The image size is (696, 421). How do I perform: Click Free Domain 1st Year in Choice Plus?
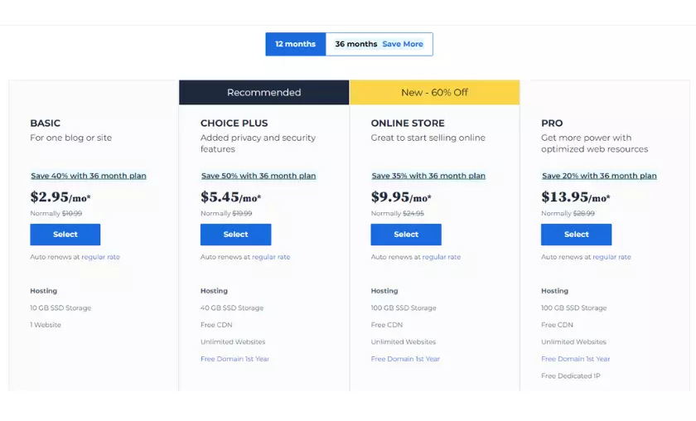234,359
